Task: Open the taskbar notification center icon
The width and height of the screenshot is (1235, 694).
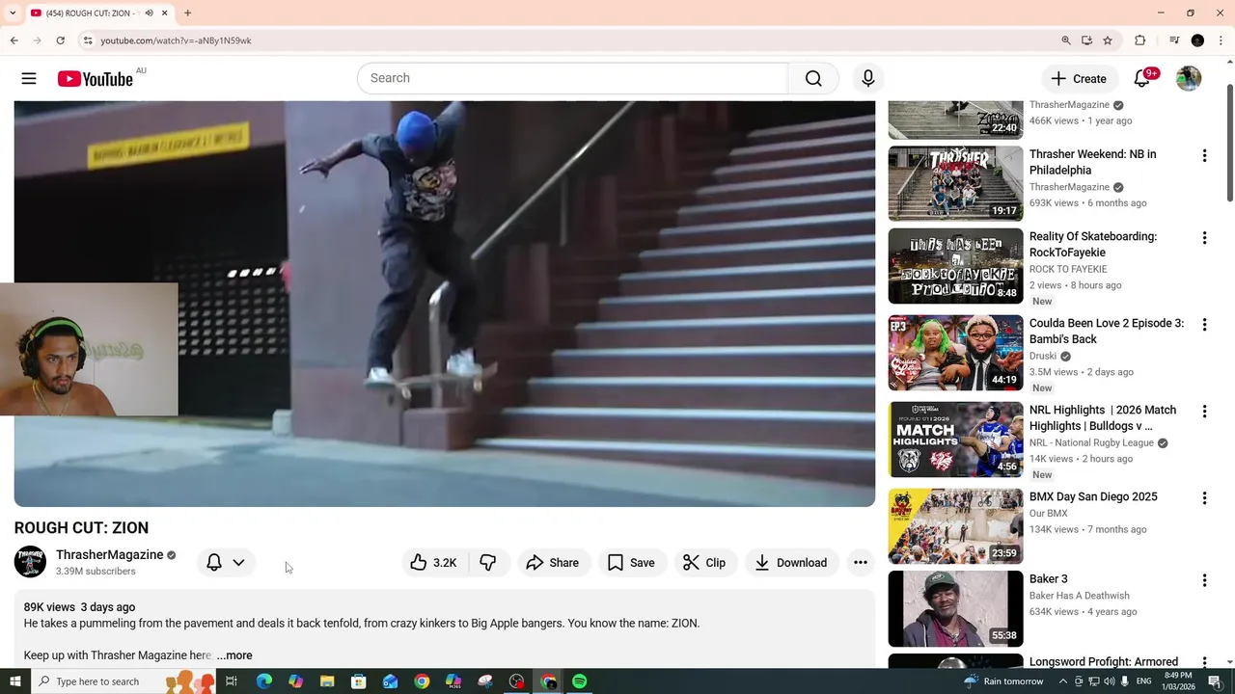Action: (x=1216, y=681)
